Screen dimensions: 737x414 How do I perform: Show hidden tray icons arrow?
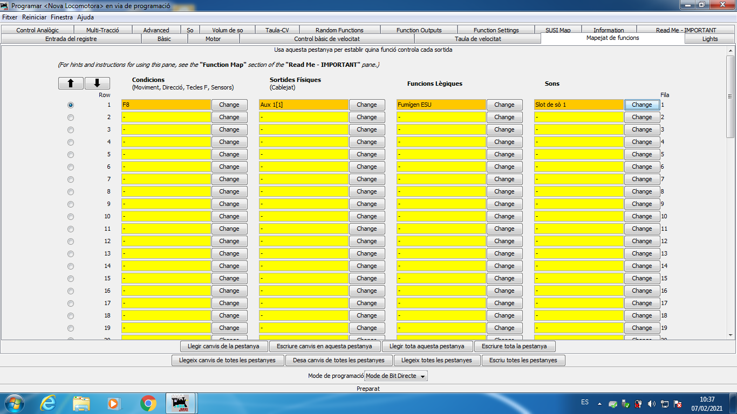click(x=599, y=404)
